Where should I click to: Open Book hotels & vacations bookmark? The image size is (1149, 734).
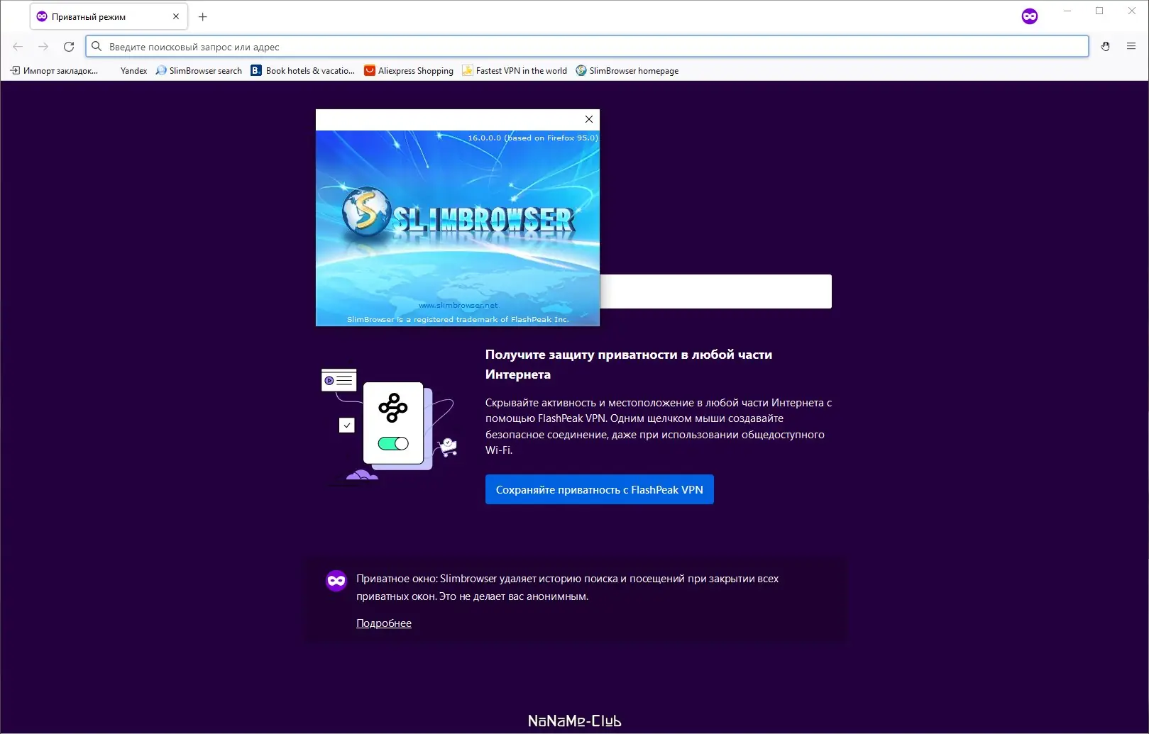(303, 71)
